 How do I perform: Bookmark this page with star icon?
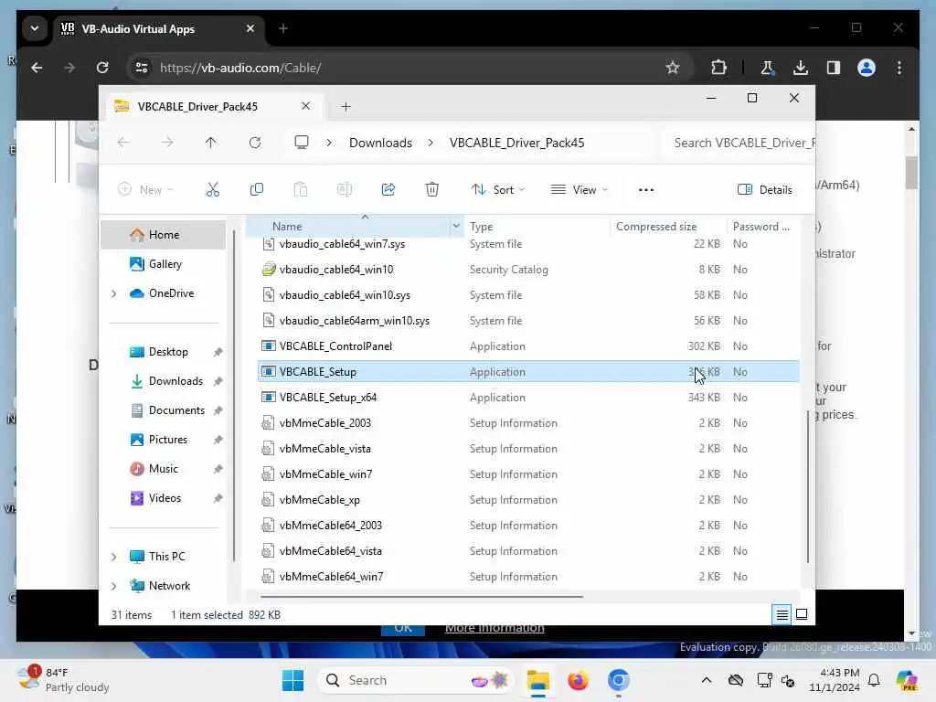[x=673, y=68]
